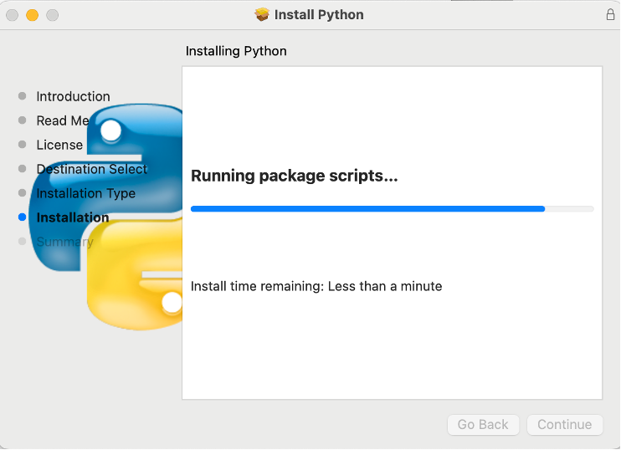Select the Introduction step
The image size is (621, 450).
pyautogui.click(x=74, y=96)
